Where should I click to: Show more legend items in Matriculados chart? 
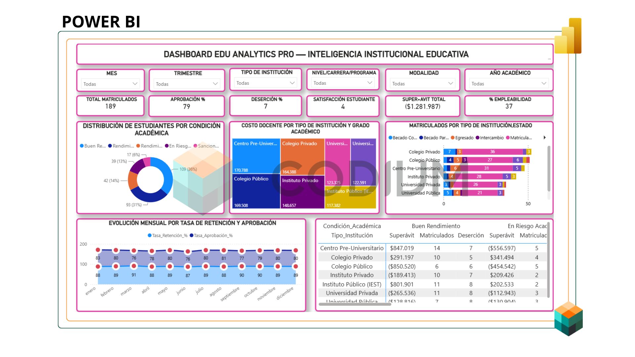[544, 138]
